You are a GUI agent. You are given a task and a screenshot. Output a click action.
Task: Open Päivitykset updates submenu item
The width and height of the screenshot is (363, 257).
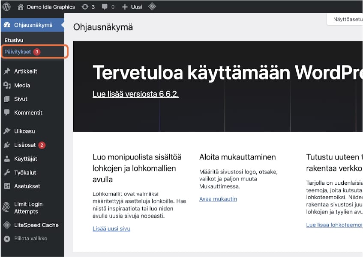pyautogui.click(x=18, y=52)
